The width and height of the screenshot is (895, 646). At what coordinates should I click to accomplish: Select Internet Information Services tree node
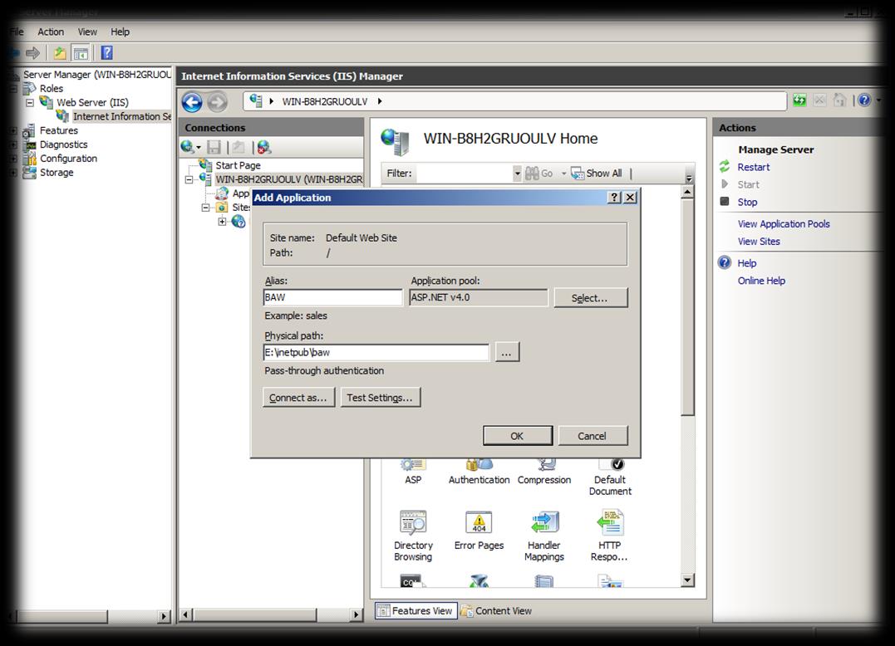pos(121,116)
